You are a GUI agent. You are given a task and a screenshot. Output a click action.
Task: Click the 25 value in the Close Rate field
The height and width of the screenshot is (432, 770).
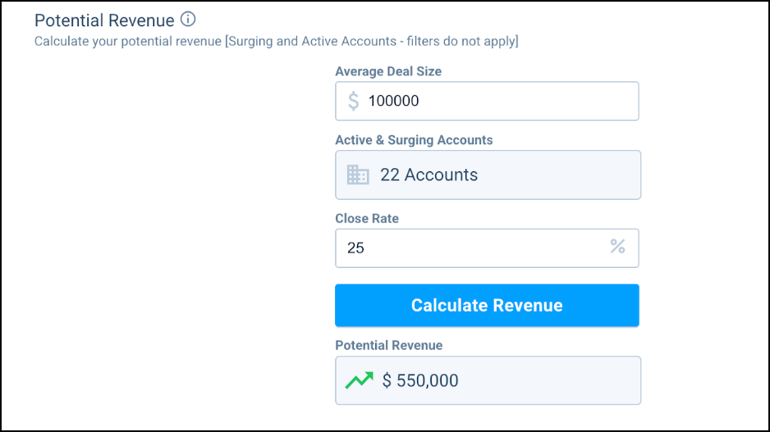(355, 248)
